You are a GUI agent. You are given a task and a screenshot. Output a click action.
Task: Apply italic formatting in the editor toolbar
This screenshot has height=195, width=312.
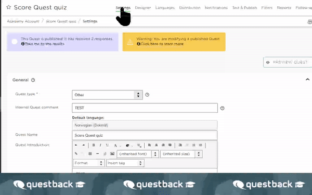point(100,145)
